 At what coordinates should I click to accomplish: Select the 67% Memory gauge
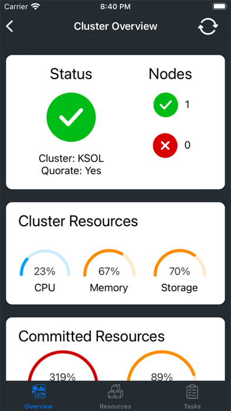coord(109,270)
